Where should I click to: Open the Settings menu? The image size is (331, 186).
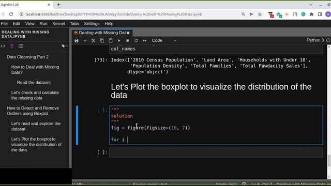pyautogui.click(x=92, y=24)
